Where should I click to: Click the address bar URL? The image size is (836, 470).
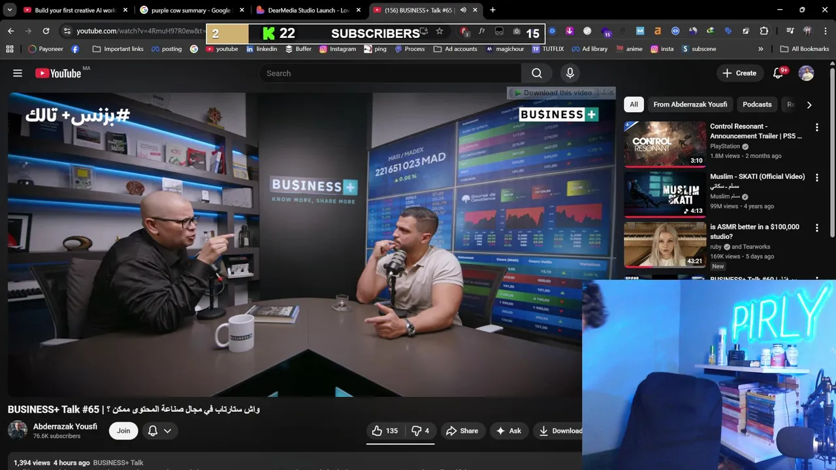click(x=140, y=31)
